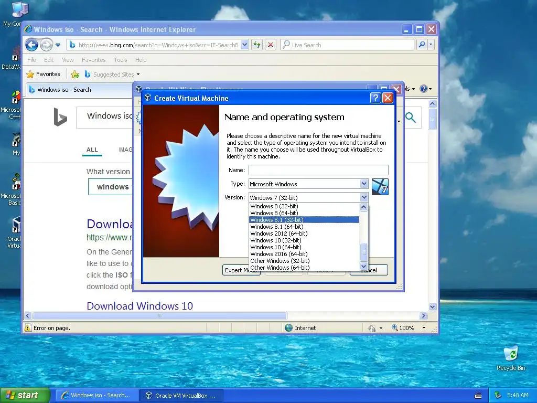Screen dimensions: 537x403
Task: Click the Bing logo on the page
Action: 60,117
